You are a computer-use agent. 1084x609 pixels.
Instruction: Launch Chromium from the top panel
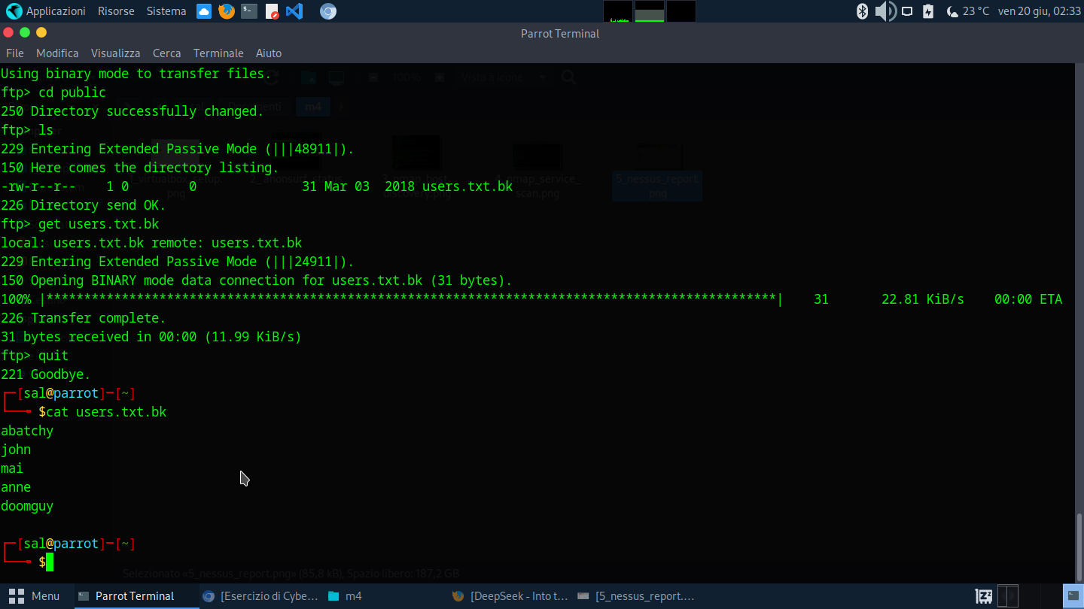[x=327, y=11]
